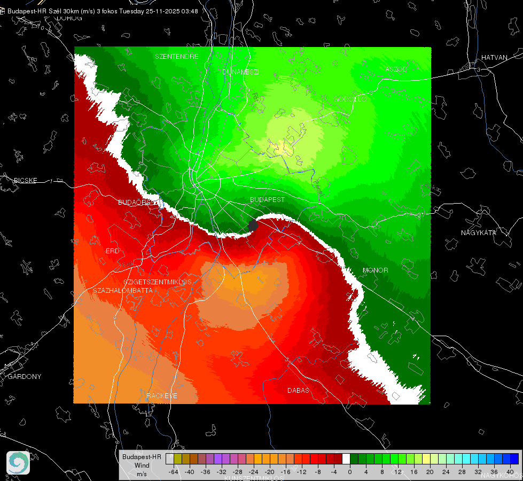
Task: Click the 24 value on the legend scale
Action: click(x=446, y=472)
